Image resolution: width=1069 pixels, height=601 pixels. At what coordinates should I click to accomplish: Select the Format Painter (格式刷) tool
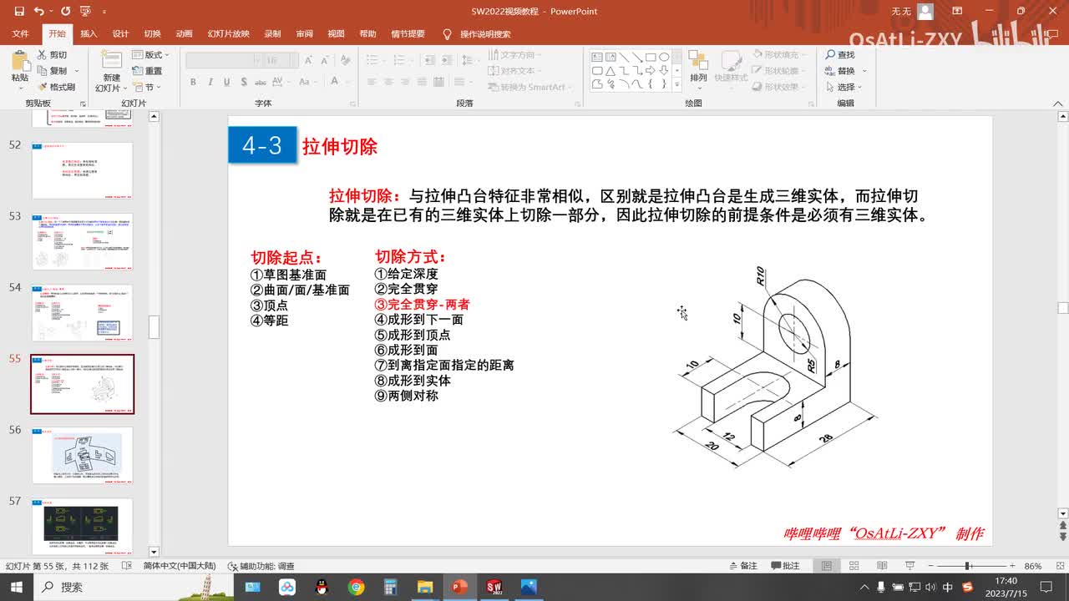(56, 87)
